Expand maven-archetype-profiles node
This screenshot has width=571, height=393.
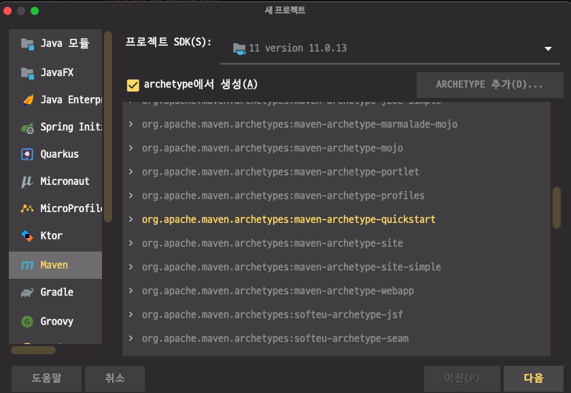131,196
